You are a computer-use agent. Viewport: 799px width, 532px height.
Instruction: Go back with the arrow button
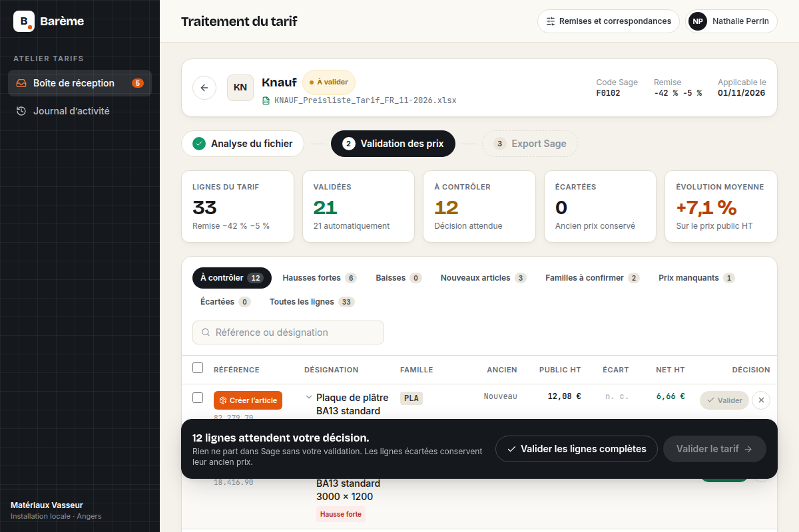pyautogui.click(x=204, y=88)
